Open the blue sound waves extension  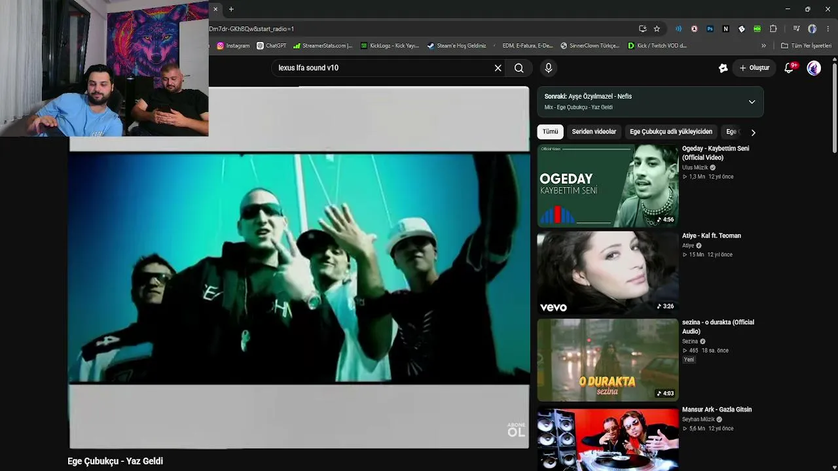[678, 29]
